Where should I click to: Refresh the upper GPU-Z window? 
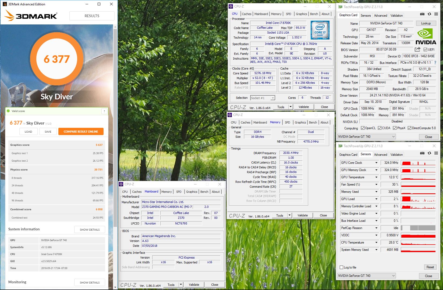click(x=429, y=14)
